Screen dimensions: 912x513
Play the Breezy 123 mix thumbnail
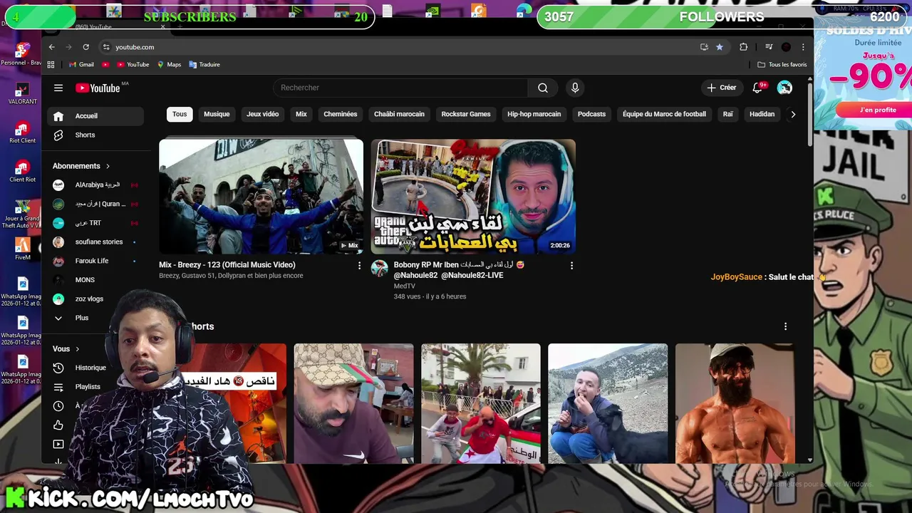[261, 197]
